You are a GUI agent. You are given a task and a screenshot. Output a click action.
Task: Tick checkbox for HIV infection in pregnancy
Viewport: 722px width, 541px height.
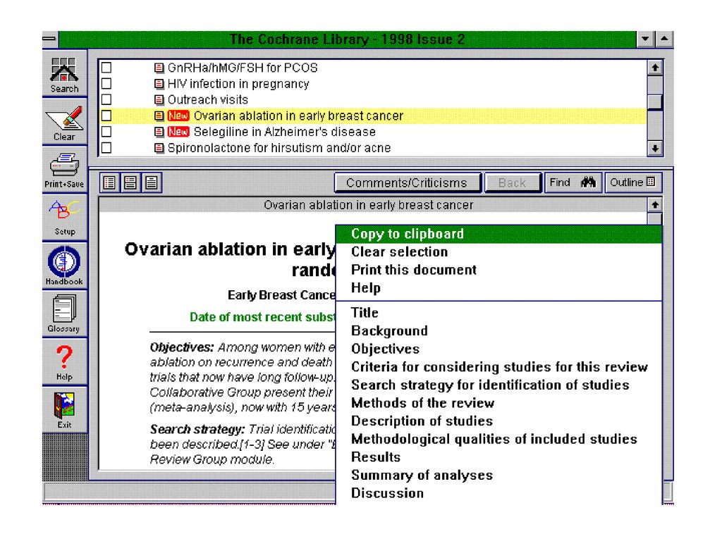[106, 84]
